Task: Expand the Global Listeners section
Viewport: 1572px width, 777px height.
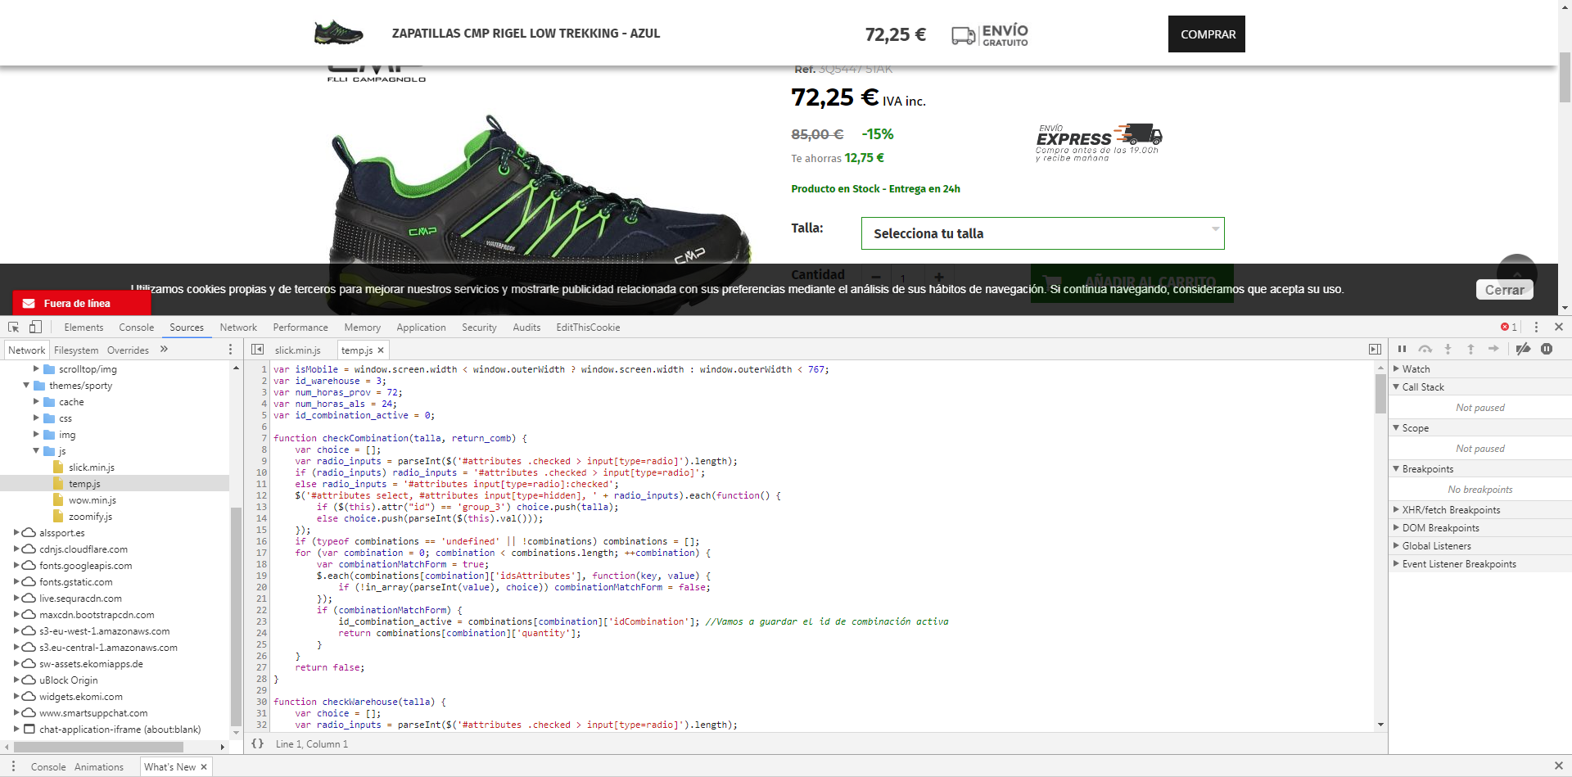Action: click(1397, 546)
